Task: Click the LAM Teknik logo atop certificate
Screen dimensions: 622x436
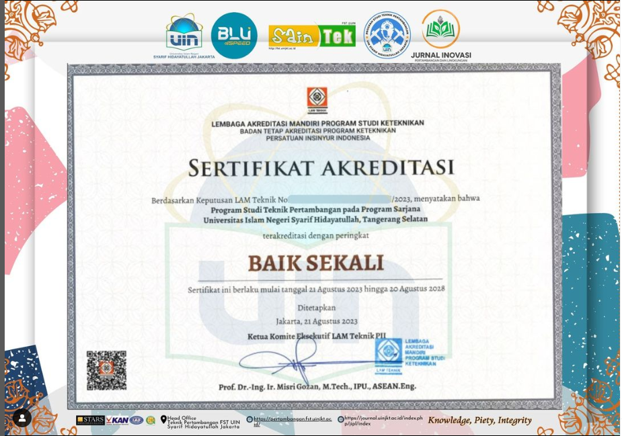Action: pyautogui.click(x=317, y=100)
